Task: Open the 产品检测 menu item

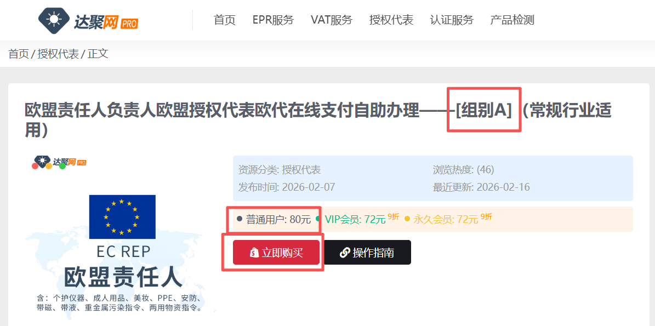Action: coord(512,20)
